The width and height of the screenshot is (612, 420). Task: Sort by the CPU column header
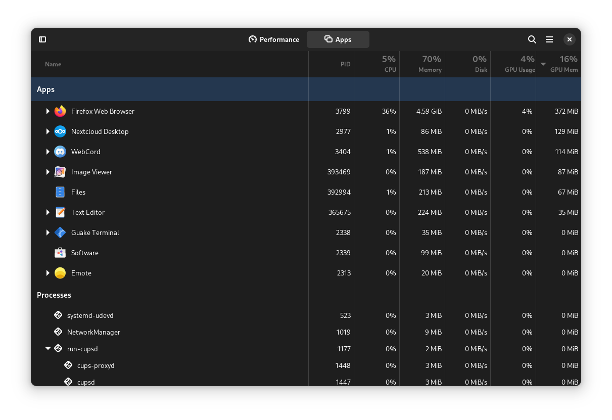[376, 64]
